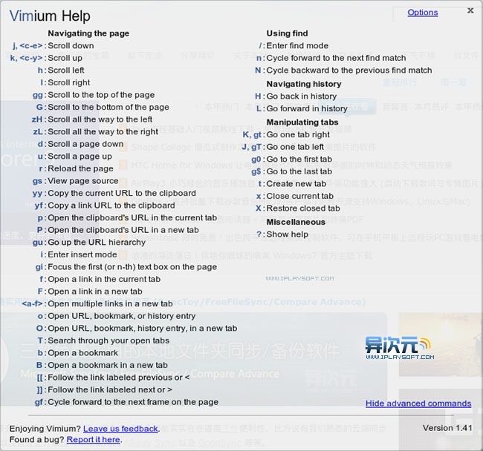Click 'Cycle forward to the next frame' entry
Image resolution: width=483 pixels, height=451 pixels.
point(133,403)
